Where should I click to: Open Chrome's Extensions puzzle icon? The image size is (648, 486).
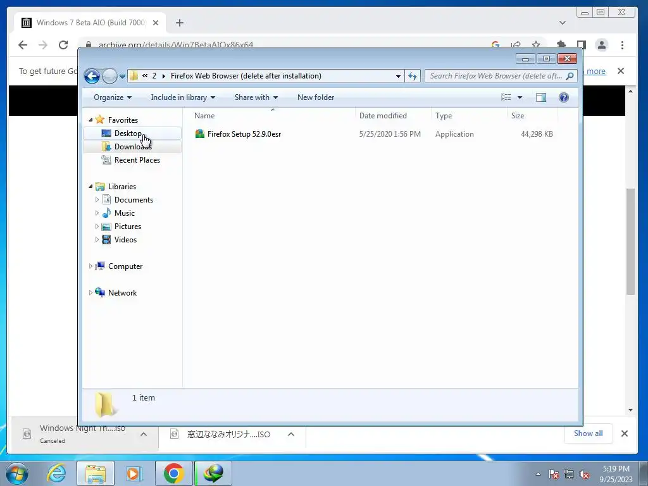561,45
